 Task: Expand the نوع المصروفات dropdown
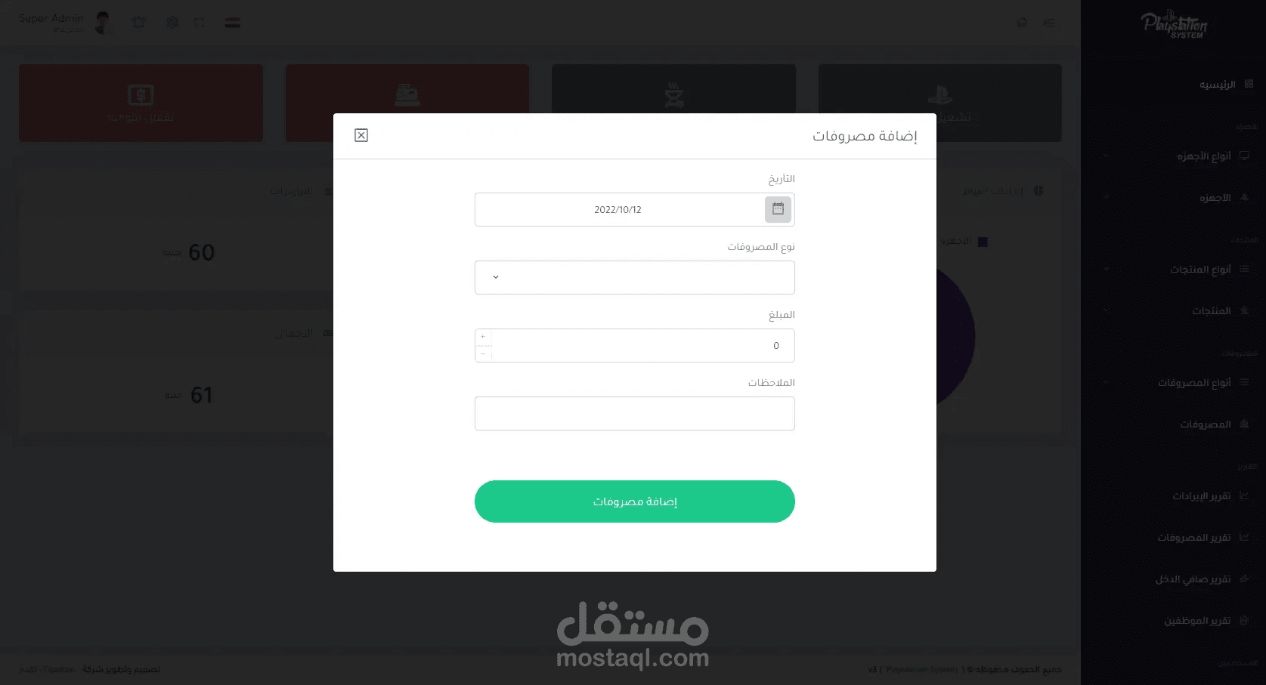pos(635,277)
